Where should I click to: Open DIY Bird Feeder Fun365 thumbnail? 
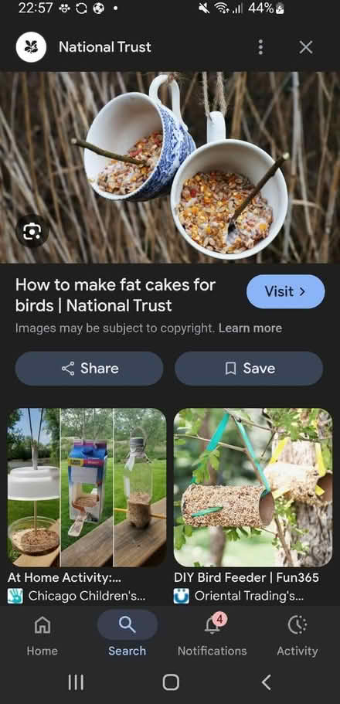click(253, 488)
